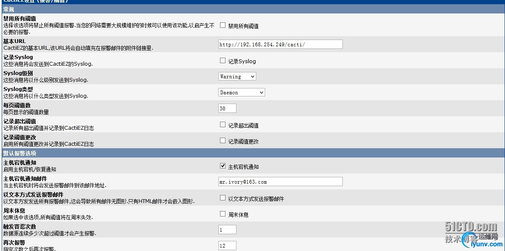Click the bold 主机宕机通知邮件 row title
The image size is (505, 251).
(x=25, y=179)
